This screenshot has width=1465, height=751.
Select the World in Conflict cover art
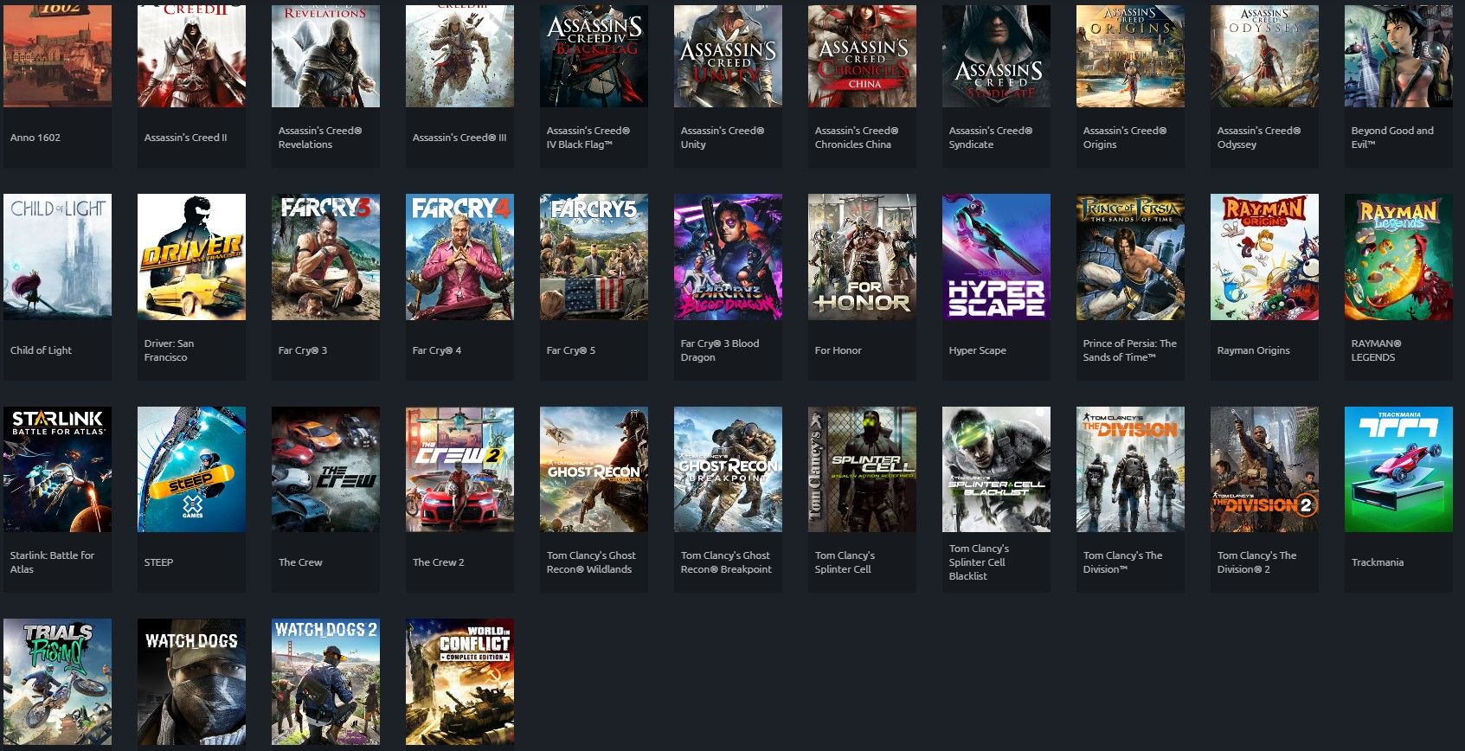click(459, 682)
